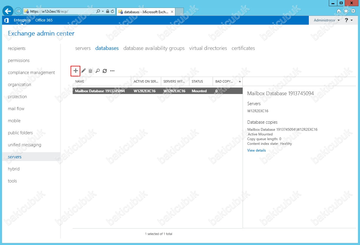Open the help question mark menu
Image resolution: width=360 pixels, height=245 pixels.
coord(349,20)
